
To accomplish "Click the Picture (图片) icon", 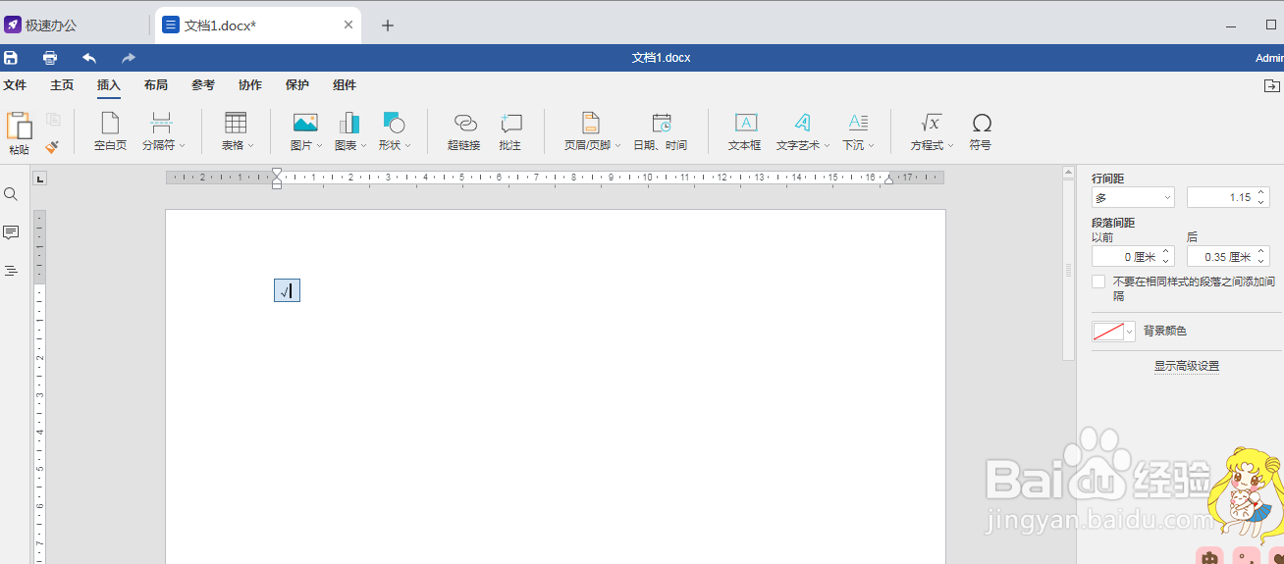I will [305, 123].
